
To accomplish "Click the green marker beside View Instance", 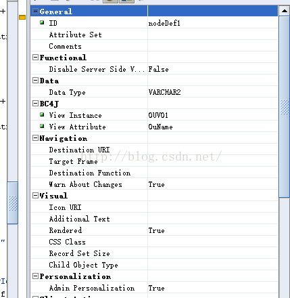I will tap(42, 114).
